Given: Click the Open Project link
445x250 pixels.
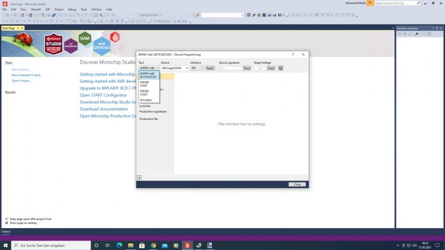Looking at the screenshot, I should point(21,81).
